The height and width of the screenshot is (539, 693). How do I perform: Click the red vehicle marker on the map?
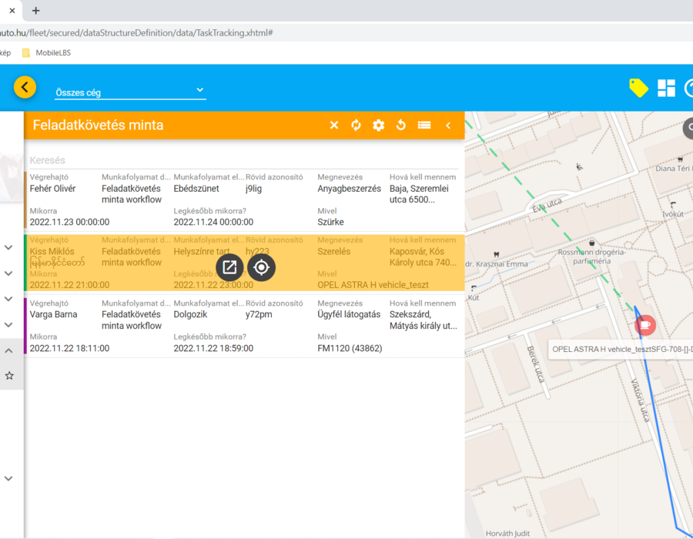(645, 325)
